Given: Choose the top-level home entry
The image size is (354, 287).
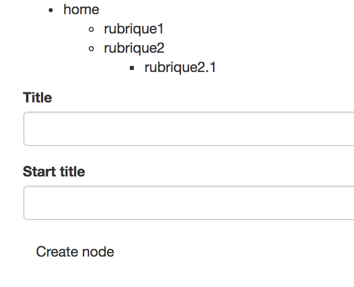Looking at the screenshot, I should (81, 9).
